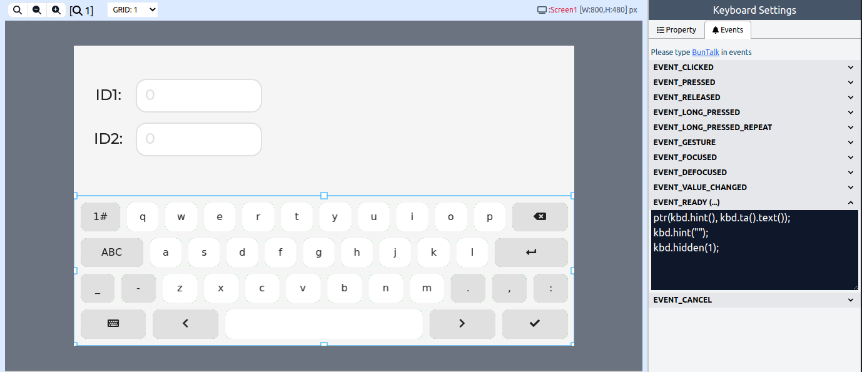Screen dimensions: 862x372
Task: Click the keyboard enter key icon
Action: point(531,253)
